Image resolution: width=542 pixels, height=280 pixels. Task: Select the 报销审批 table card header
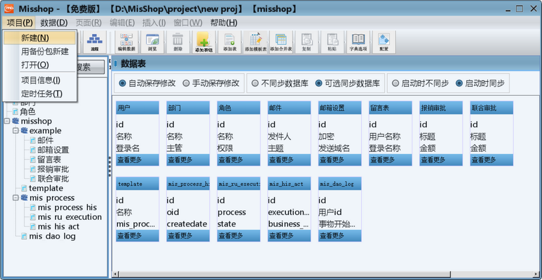(441, 108)
